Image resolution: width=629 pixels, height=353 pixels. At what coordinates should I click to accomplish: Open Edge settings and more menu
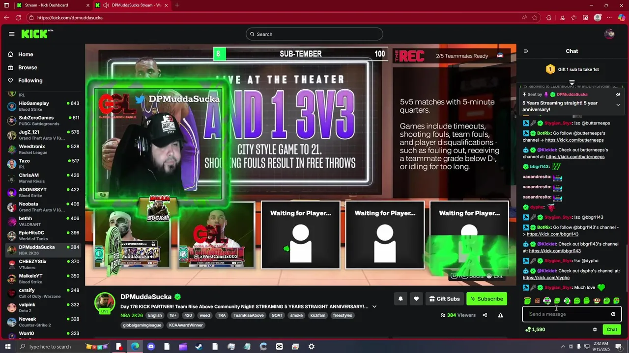coord(610,18)
